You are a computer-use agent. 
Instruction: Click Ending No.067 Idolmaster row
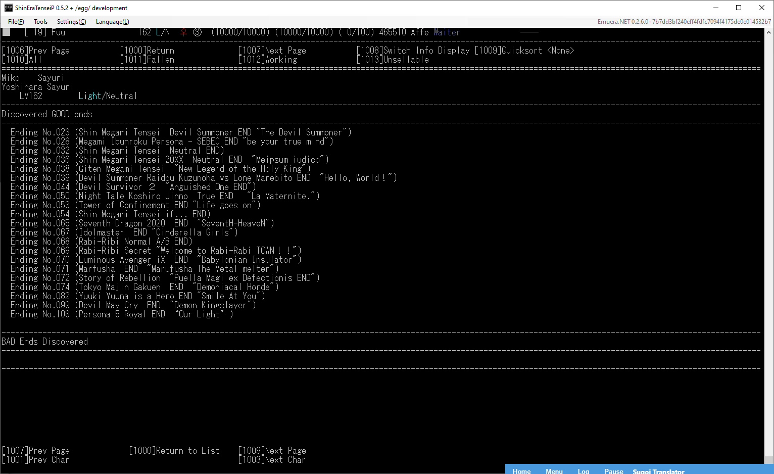(124, 232)
